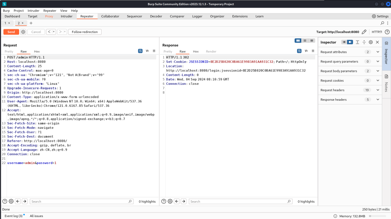Toggle request non-printable characters \n

[147, 51]
